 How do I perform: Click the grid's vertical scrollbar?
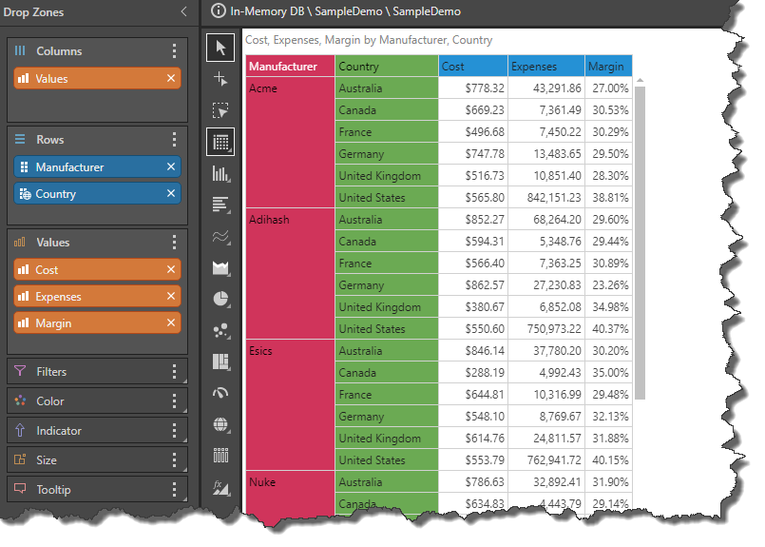click(640, 238)
